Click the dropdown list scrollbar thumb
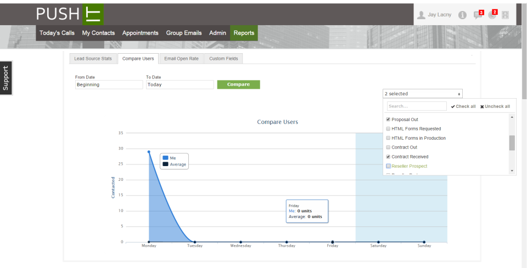The height and width of the screenshot is (268, 527). [x=512, y=143]
